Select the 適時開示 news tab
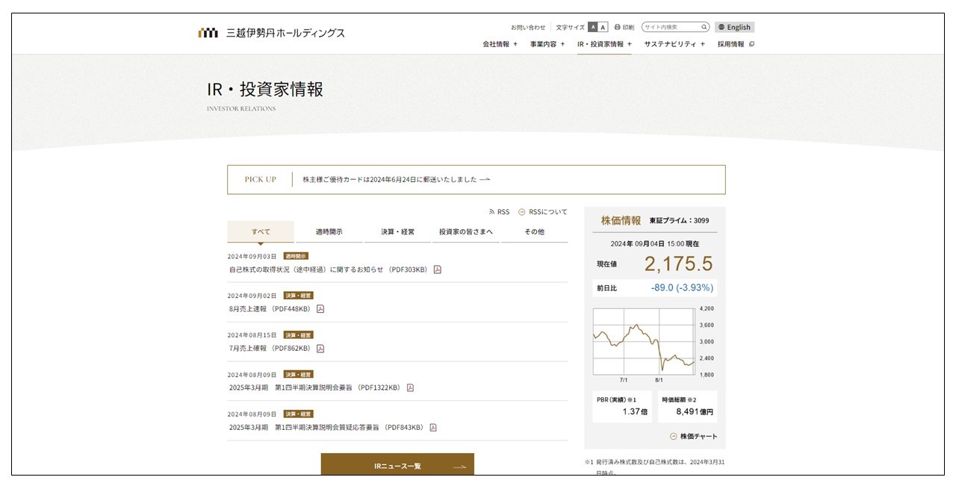 tap(329, 231)
